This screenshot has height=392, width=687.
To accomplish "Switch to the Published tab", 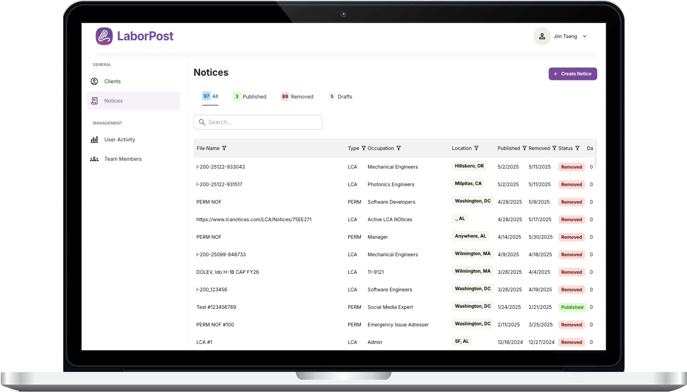I will [250, 97].
